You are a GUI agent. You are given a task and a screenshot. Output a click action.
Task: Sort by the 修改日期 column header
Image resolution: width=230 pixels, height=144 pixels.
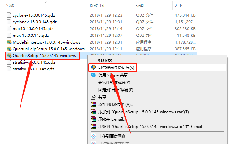(98, 6)
